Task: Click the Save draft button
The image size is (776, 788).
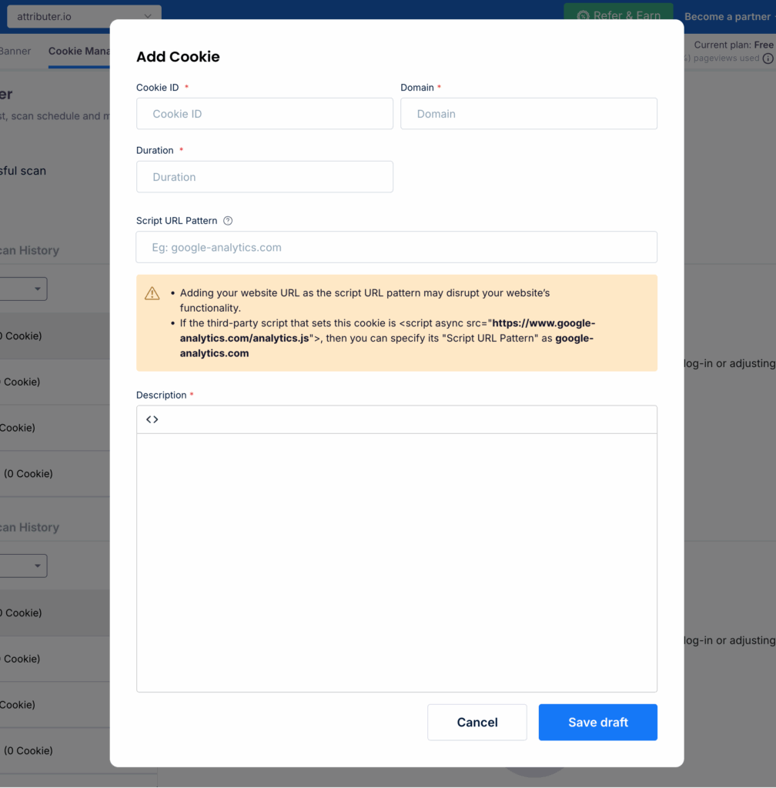Action: click(597, 722)
